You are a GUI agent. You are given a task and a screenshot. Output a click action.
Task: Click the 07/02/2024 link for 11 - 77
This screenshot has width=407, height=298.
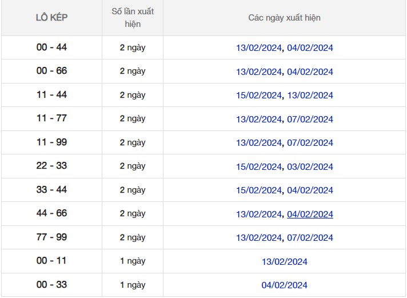(310, 120)
